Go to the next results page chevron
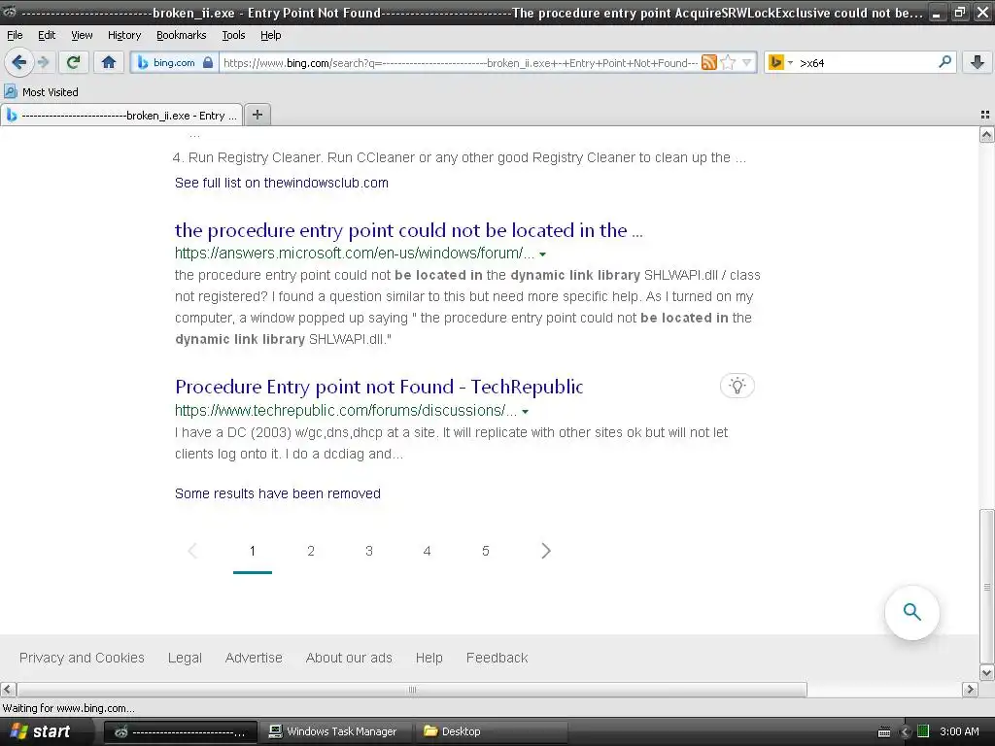The height and width of the screenshot is (746, 995). click(546, 551)
